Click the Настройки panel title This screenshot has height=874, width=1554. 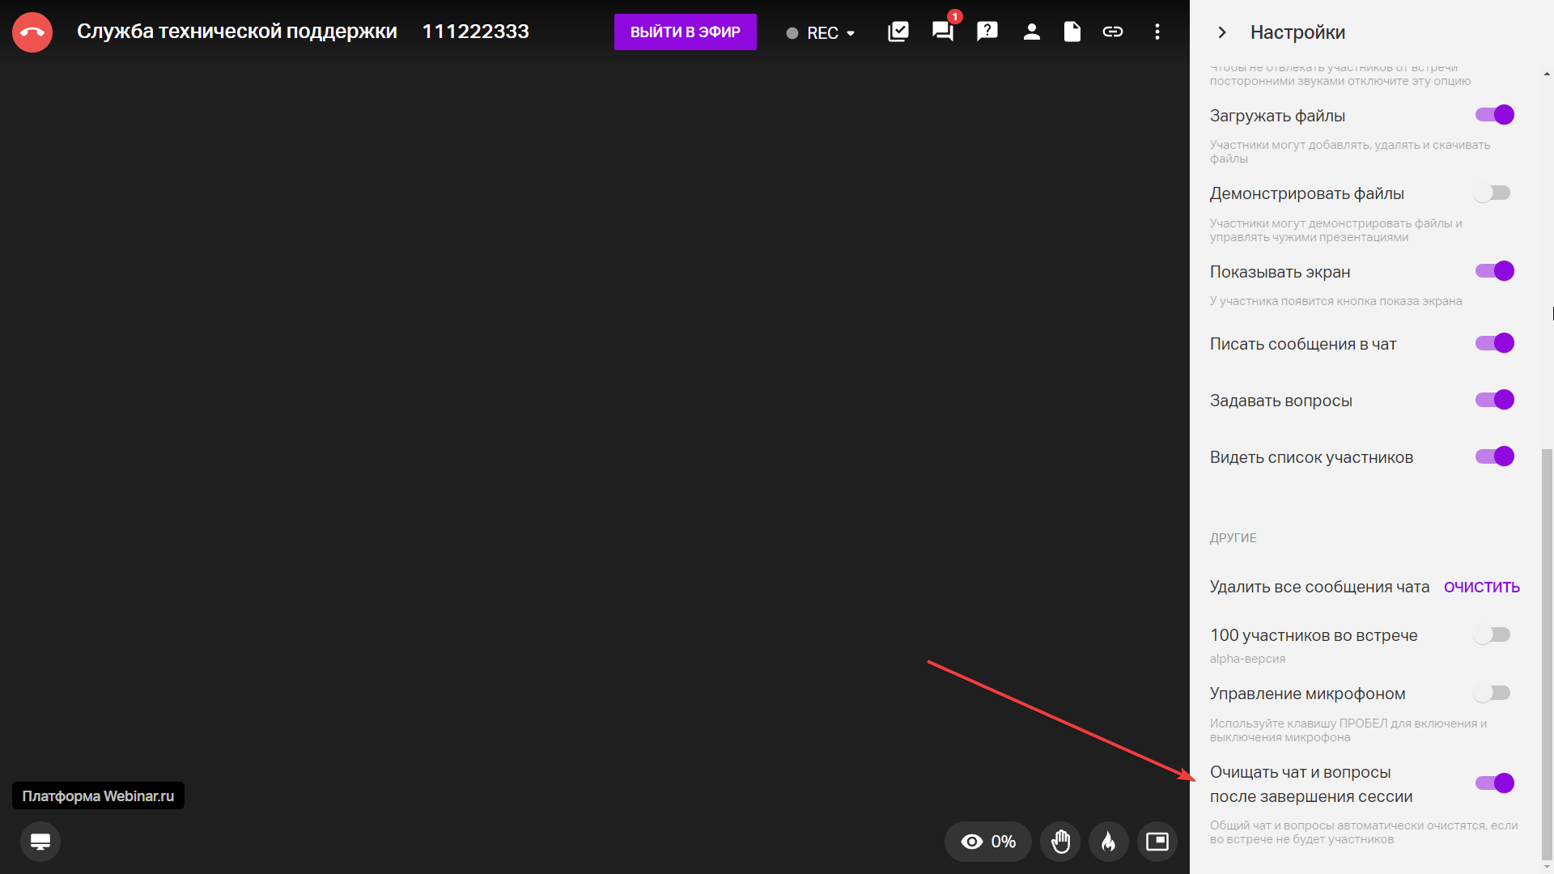1297,32
